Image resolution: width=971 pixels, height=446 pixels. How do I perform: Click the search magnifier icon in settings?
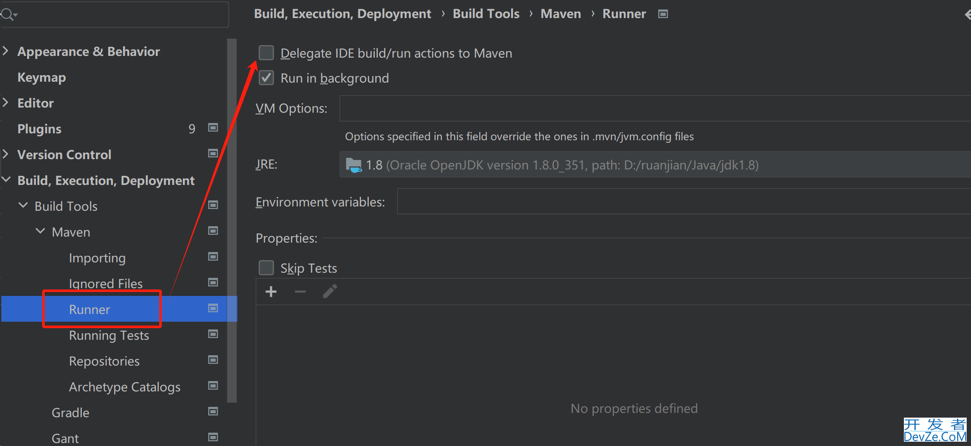click(8, 15)
